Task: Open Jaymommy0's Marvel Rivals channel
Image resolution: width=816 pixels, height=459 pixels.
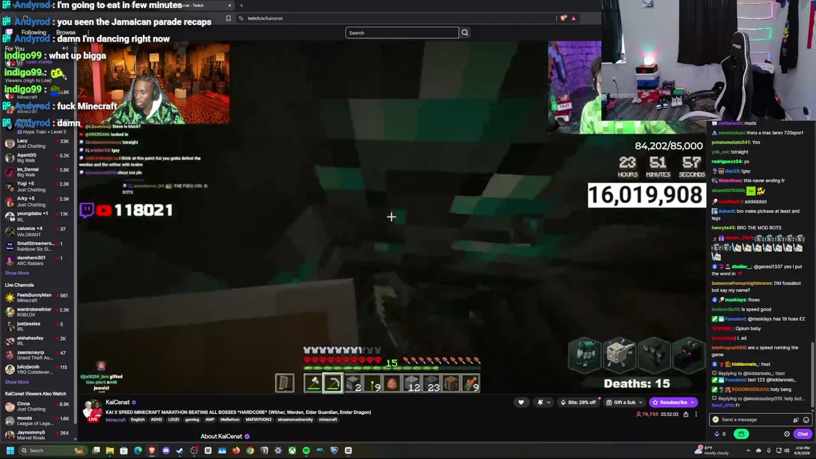Action: click(x=38, y=435)
